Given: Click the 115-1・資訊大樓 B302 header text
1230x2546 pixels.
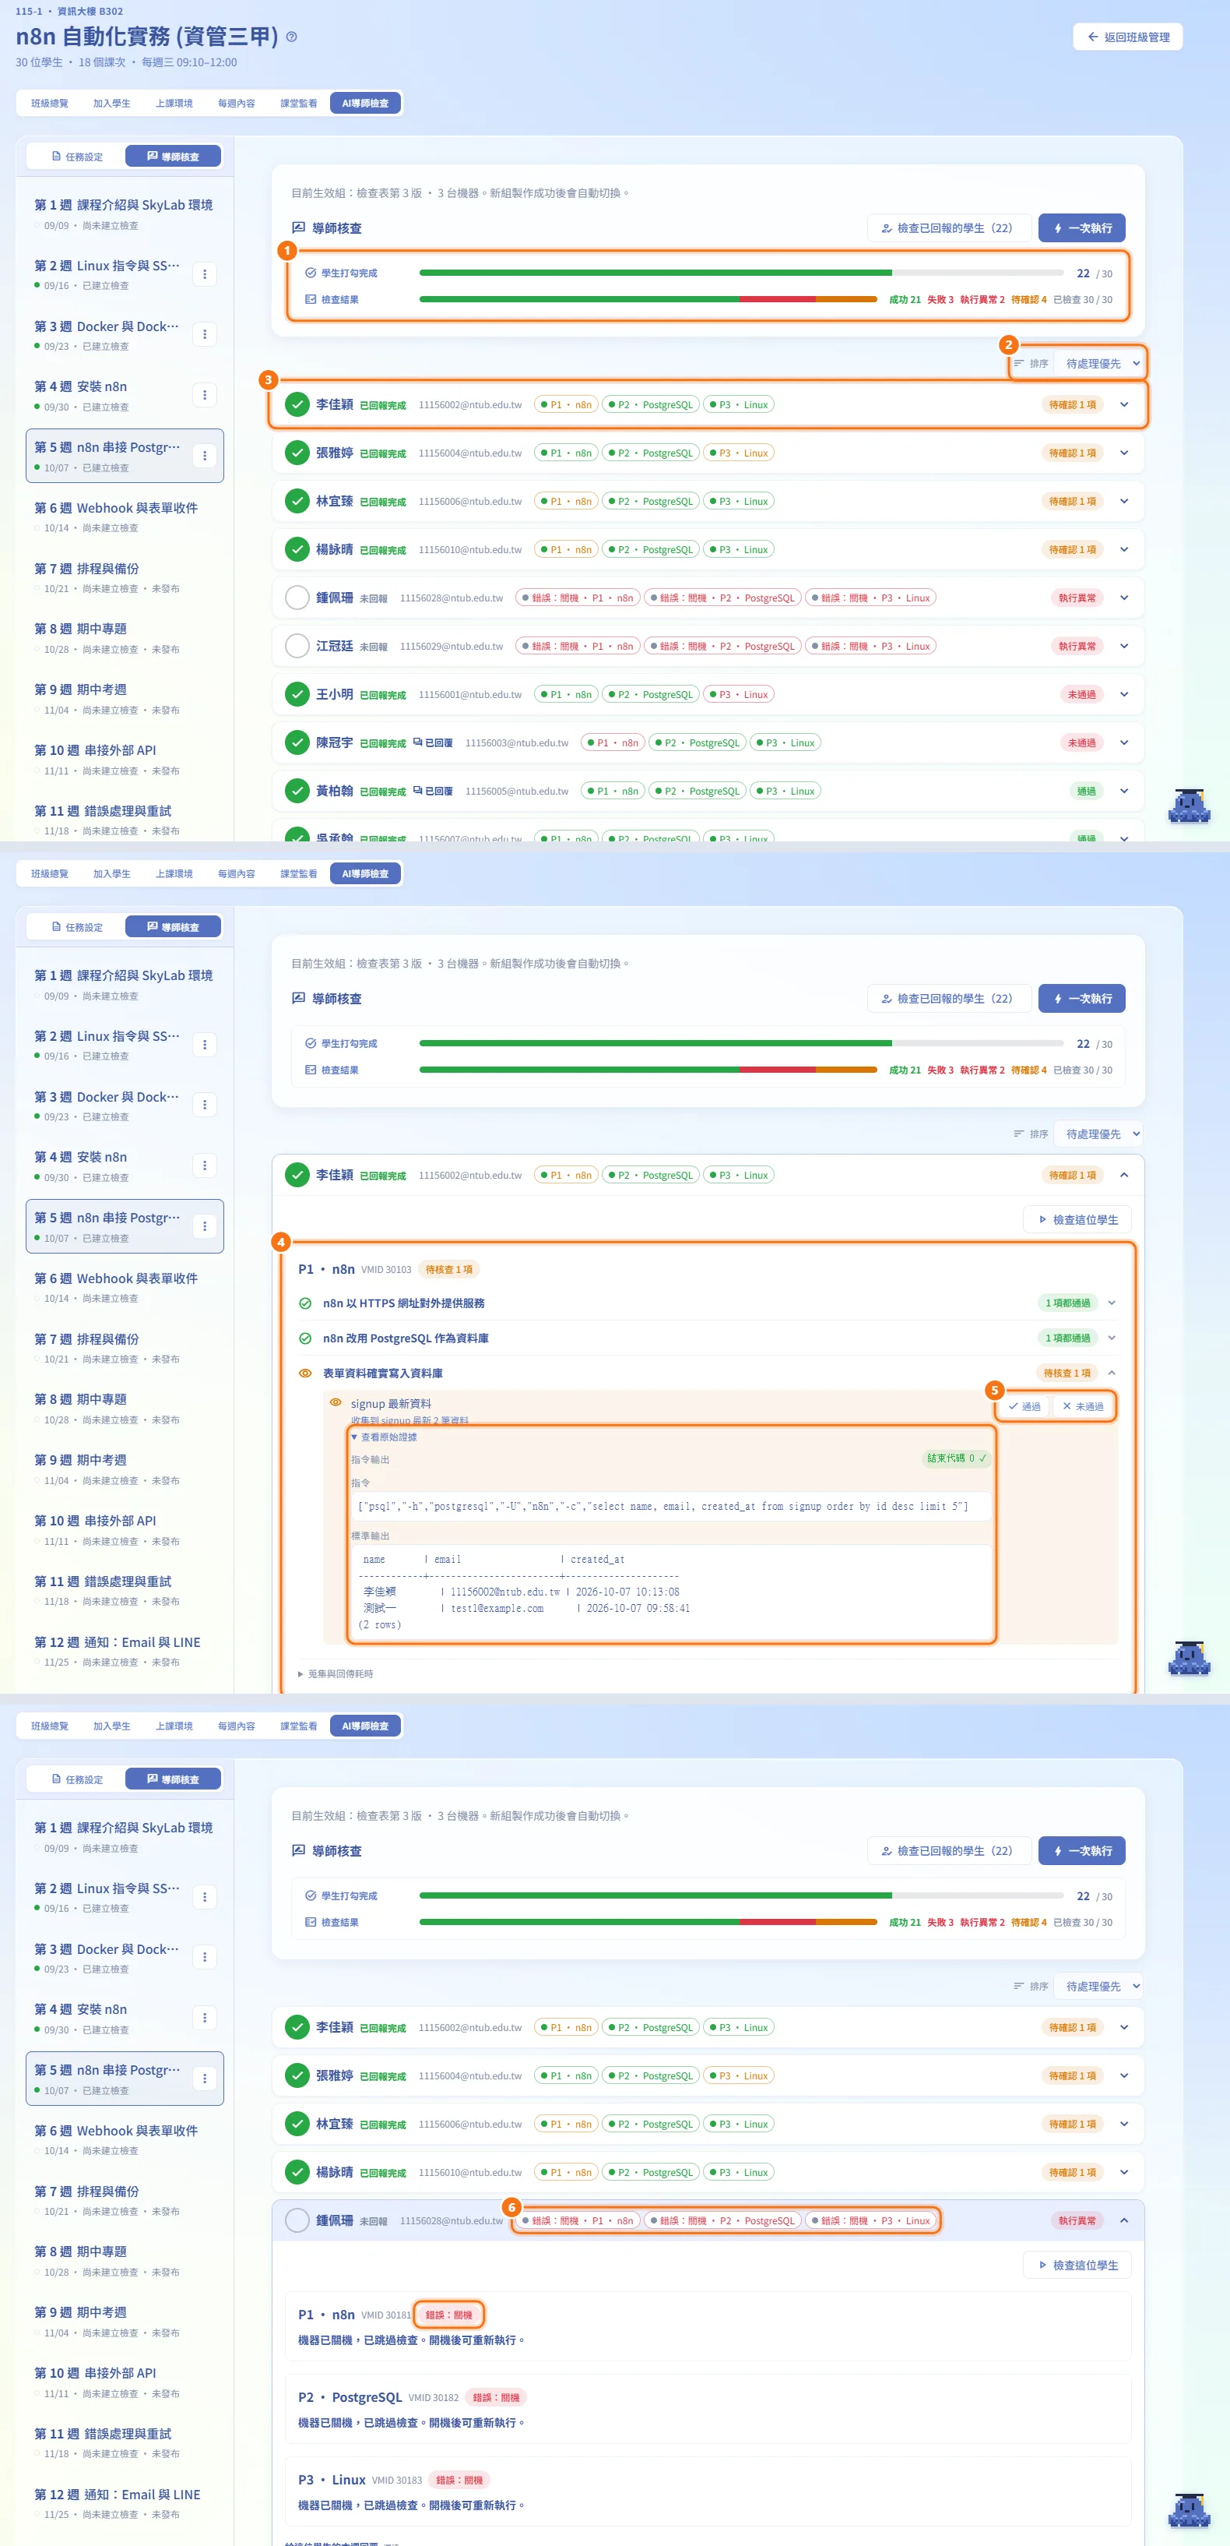Looking at the screenshot, I should click(x=69, y=11).
